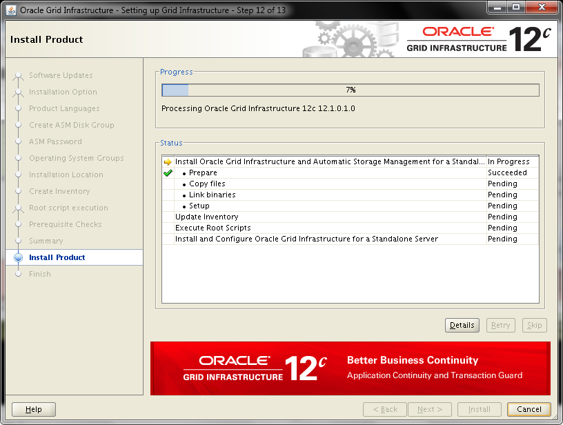Click the Retry button
Viewport: 563px width, 425px height.
500,325
